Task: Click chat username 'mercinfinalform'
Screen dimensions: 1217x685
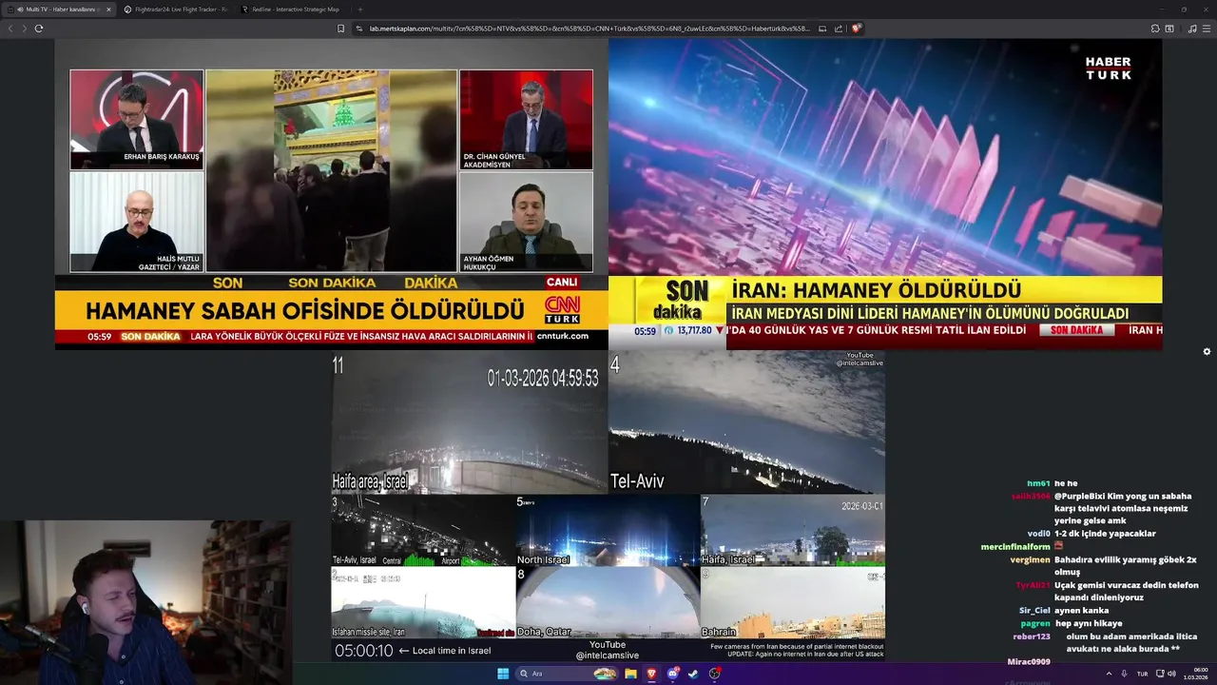Action: pos(1015,547)
